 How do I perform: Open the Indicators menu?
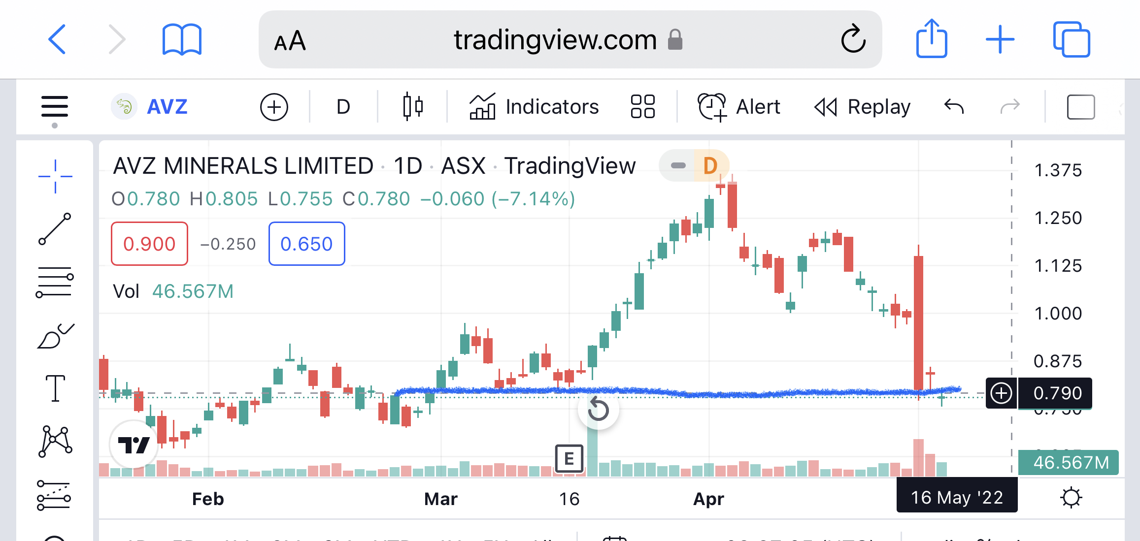pyautogui.click(x=534, y=107)
